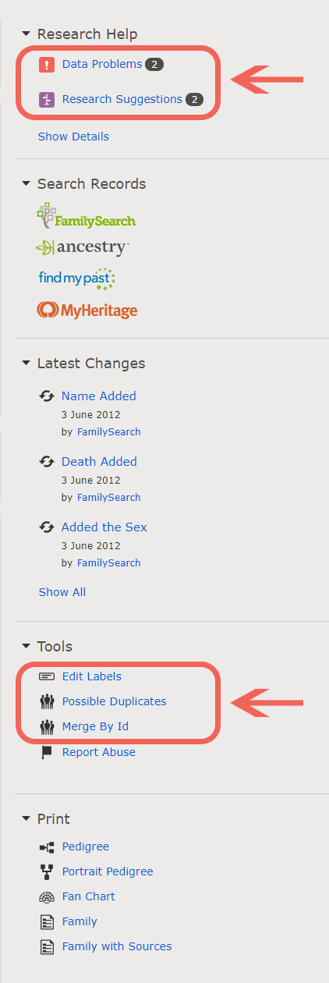Open the Merge By Id link
The image size is (329, 983).
pyautogui.click(x=95, y=726)
